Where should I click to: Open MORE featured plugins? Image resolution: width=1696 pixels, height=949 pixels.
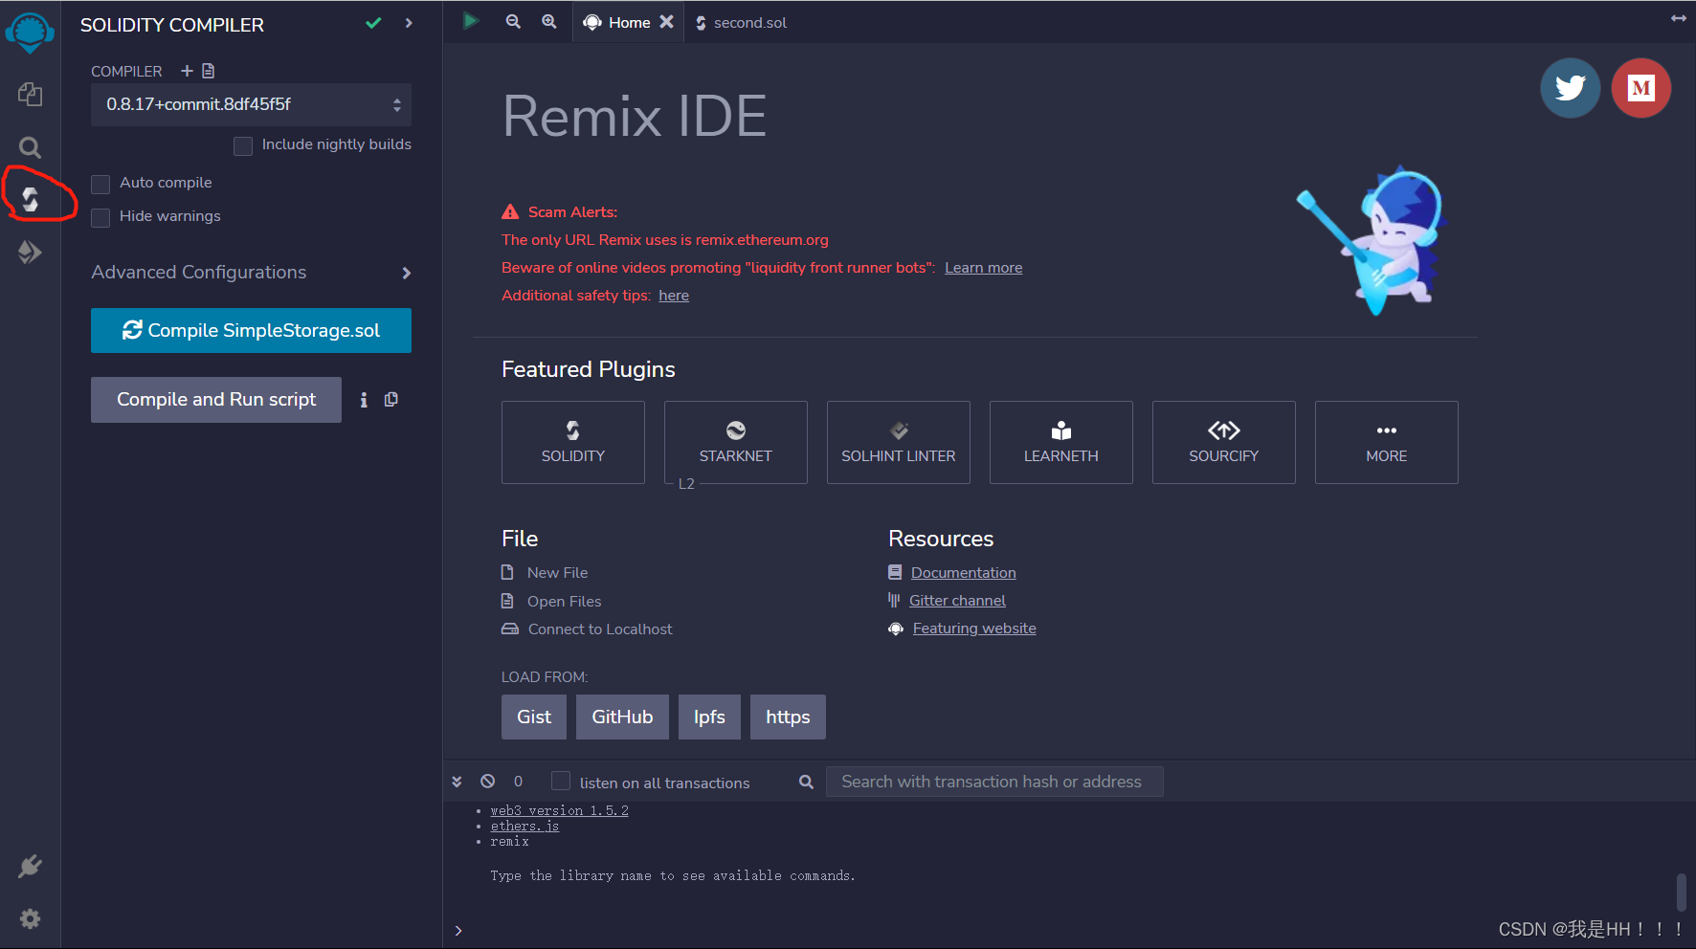pos(1387,442)
